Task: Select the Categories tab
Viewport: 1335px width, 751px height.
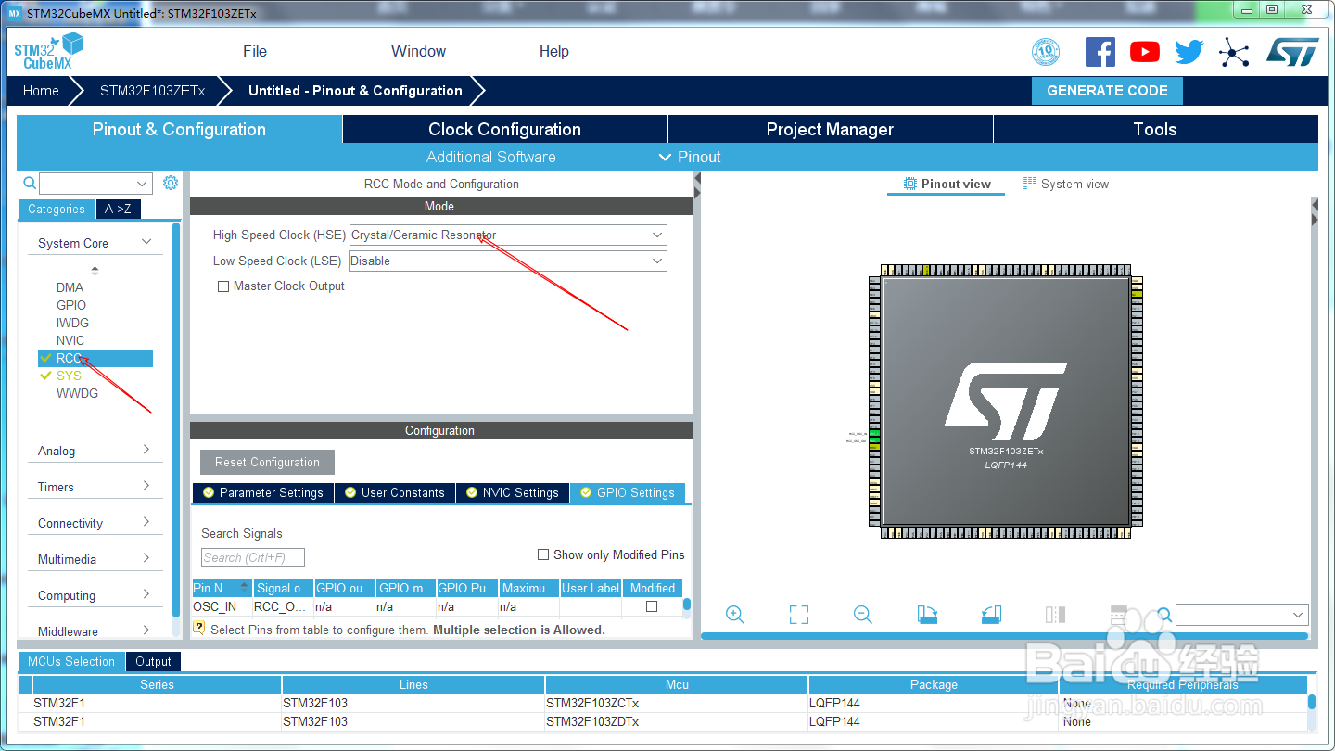Action: pyautogui.click(x=57, y=209)
